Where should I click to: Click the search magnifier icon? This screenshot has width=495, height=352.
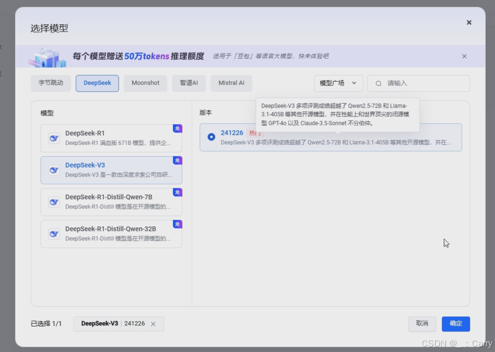pyautogui.click(x=378, y=83)
